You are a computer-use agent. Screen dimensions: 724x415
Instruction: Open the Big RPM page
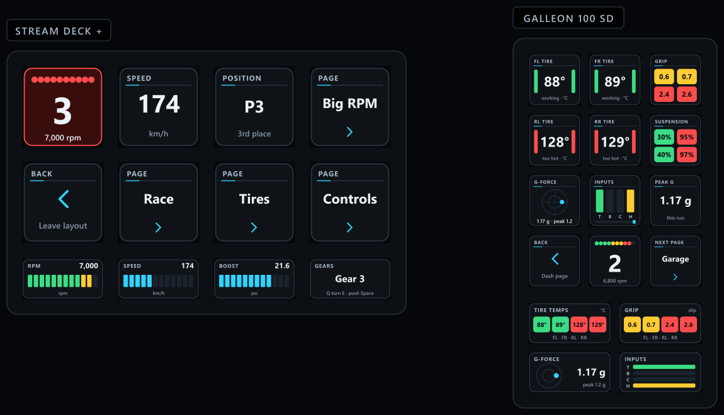tap(349, 107)
